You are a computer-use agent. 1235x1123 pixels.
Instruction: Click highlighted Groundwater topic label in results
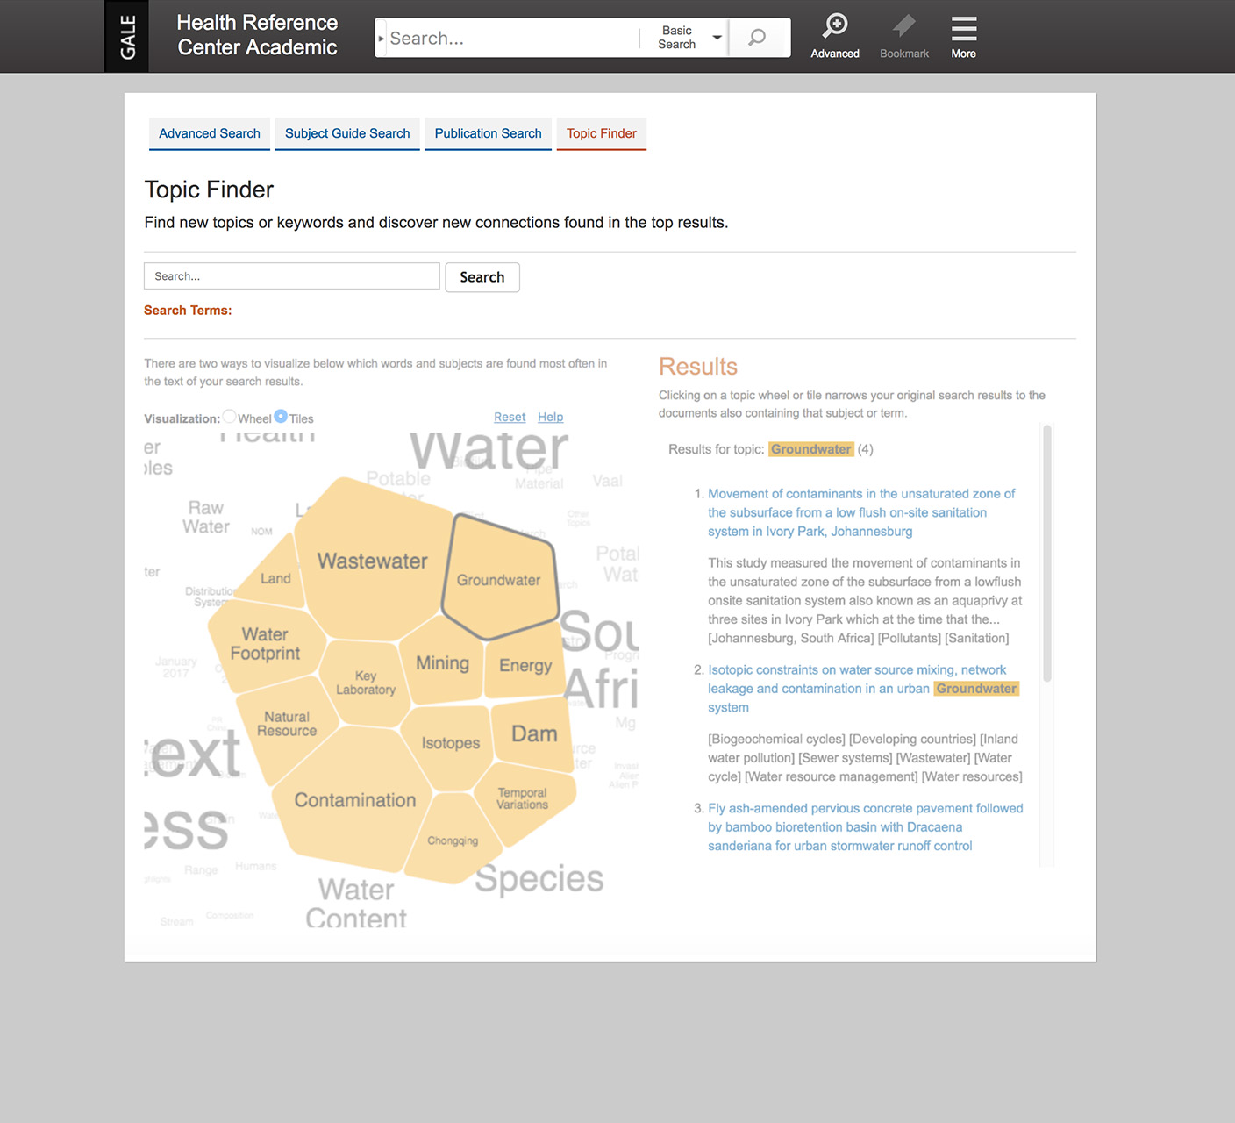811,449
